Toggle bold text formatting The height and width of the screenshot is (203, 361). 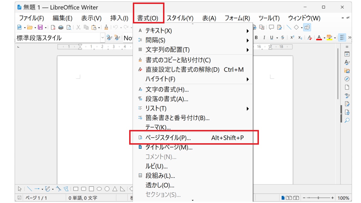(x=256, y=37)
